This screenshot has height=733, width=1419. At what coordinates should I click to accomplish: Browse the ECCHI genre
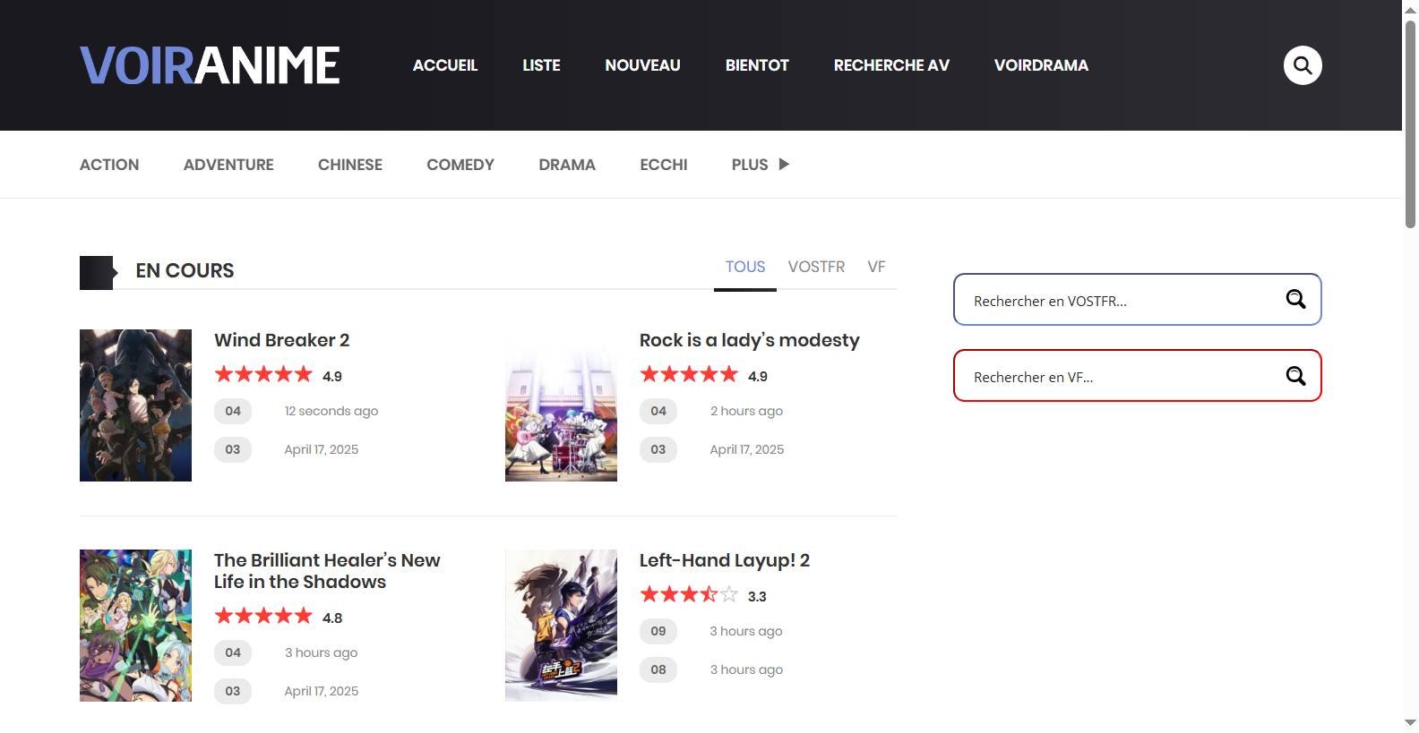point(664,165)
